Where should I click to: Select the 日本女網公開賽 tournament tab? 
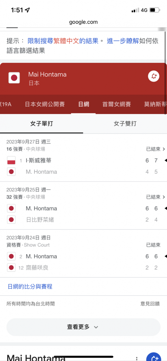[x=45, y=104]
